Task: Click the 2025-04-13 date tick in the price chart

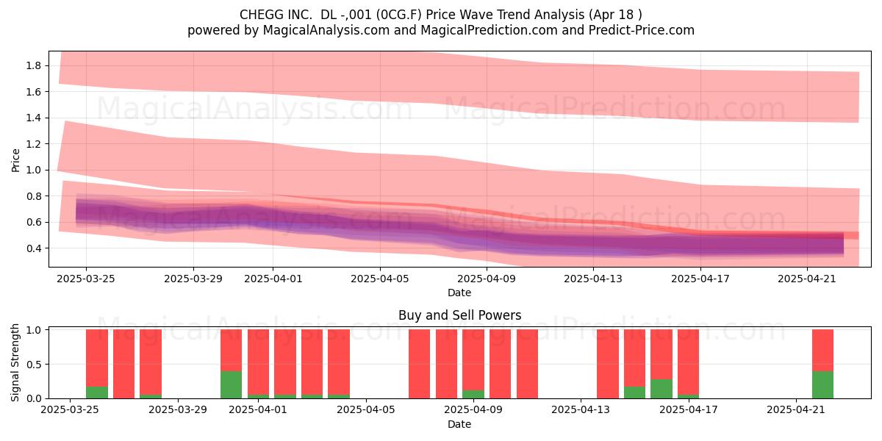Action: [594, 279]
